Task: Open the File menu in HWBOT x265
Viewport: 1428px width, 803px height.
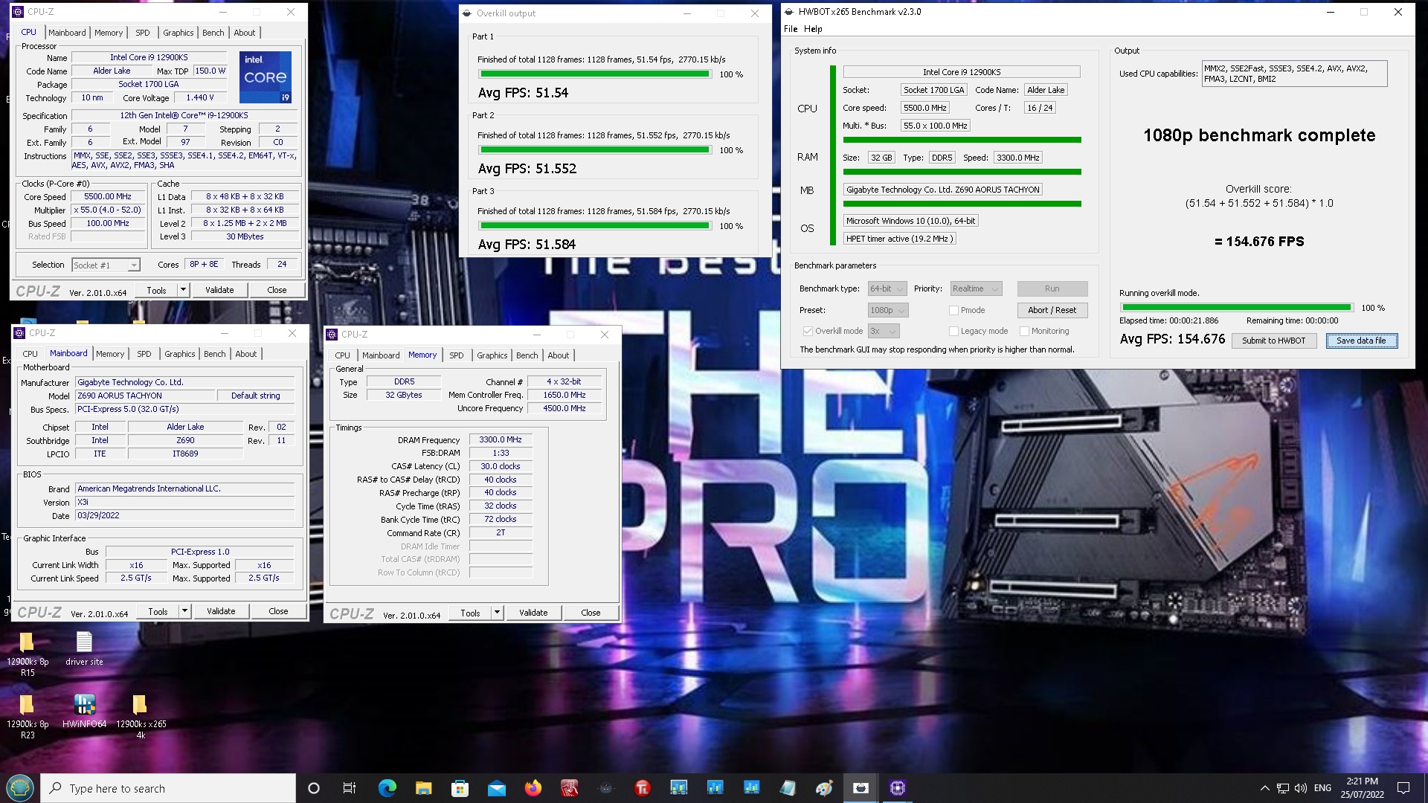Action: coord(791,29)
